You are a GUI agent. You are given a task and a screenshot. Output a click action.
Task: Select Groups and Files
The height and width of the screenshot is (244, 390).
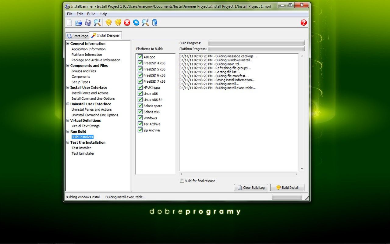point(83,71)
